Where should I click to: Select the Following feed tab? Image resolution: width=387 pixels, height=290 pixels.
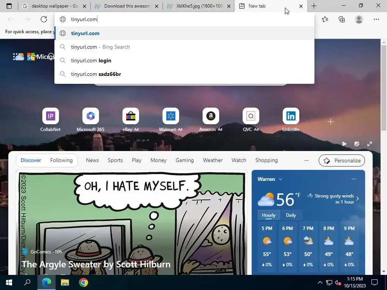pyautogui.click(x=62, y=160)
